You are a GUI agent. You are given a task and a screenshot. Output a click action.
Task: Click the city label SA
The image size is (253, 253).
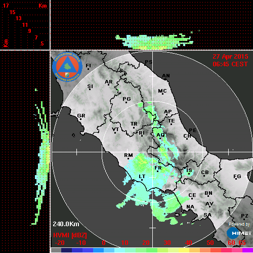click(x=207, y=215)
